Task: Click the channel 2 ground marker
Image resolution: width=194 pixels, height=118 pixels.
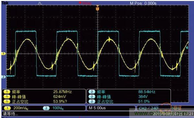Action: (x=3, y=77)
